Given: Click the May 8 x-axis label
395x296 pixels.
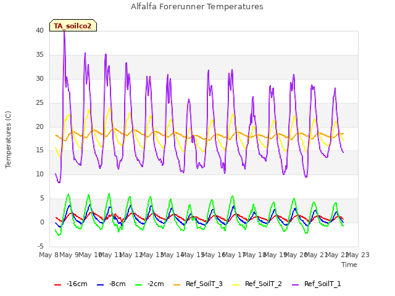Looking at the screenshot, I should [x=49, y=255].
